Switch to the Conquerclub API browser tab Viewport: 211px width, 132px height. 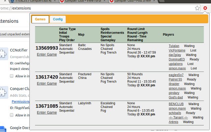[33, 1]
